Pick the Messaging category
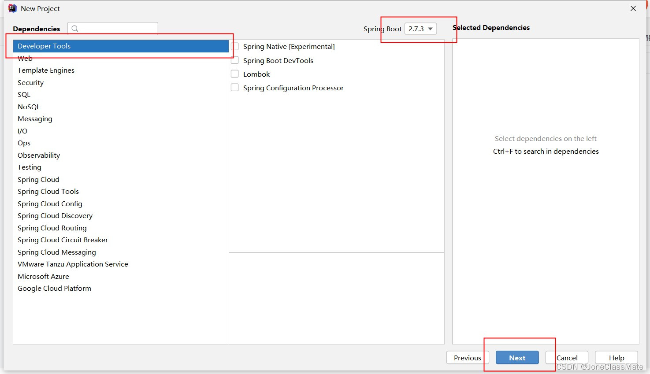Screen dimensions: 650x374 (121, 118)
